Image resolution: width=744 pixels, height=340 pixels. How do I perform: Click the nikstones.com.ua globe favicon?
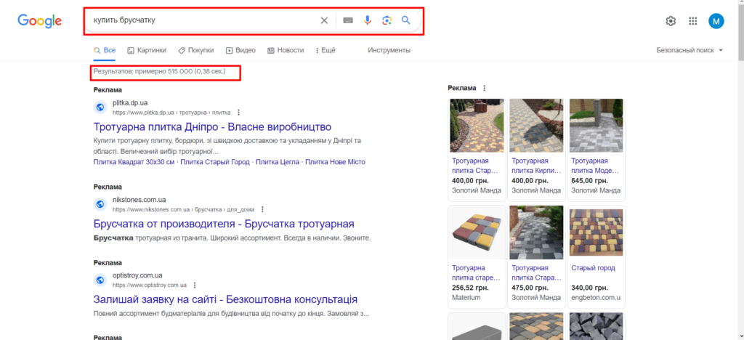[x=100, y=204]
